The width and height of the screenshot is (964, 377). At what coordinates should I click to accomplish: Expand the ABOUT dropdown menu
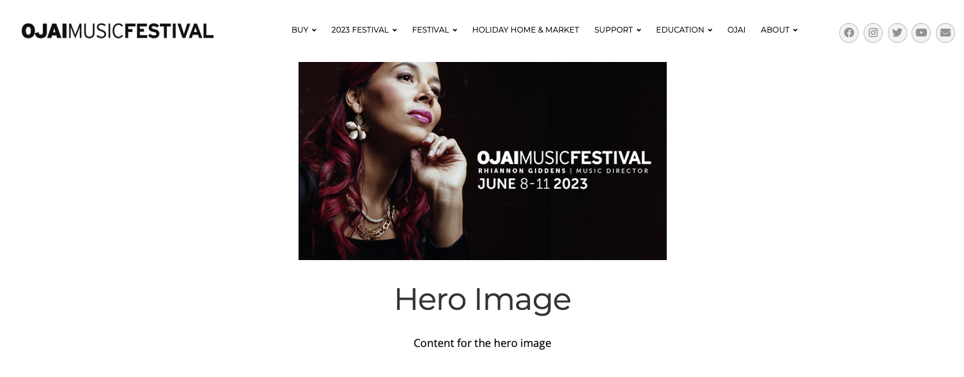pyautogui.click(x=779, y=30)
